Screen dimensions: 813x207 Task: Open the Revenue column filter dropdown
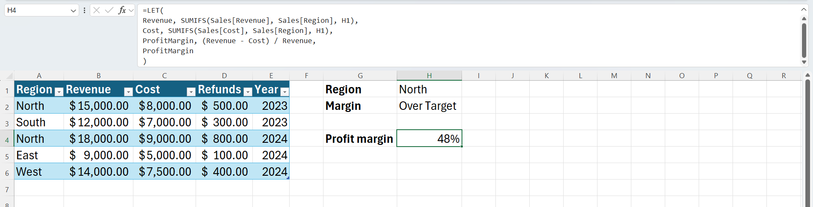click(x=128, y=91)
